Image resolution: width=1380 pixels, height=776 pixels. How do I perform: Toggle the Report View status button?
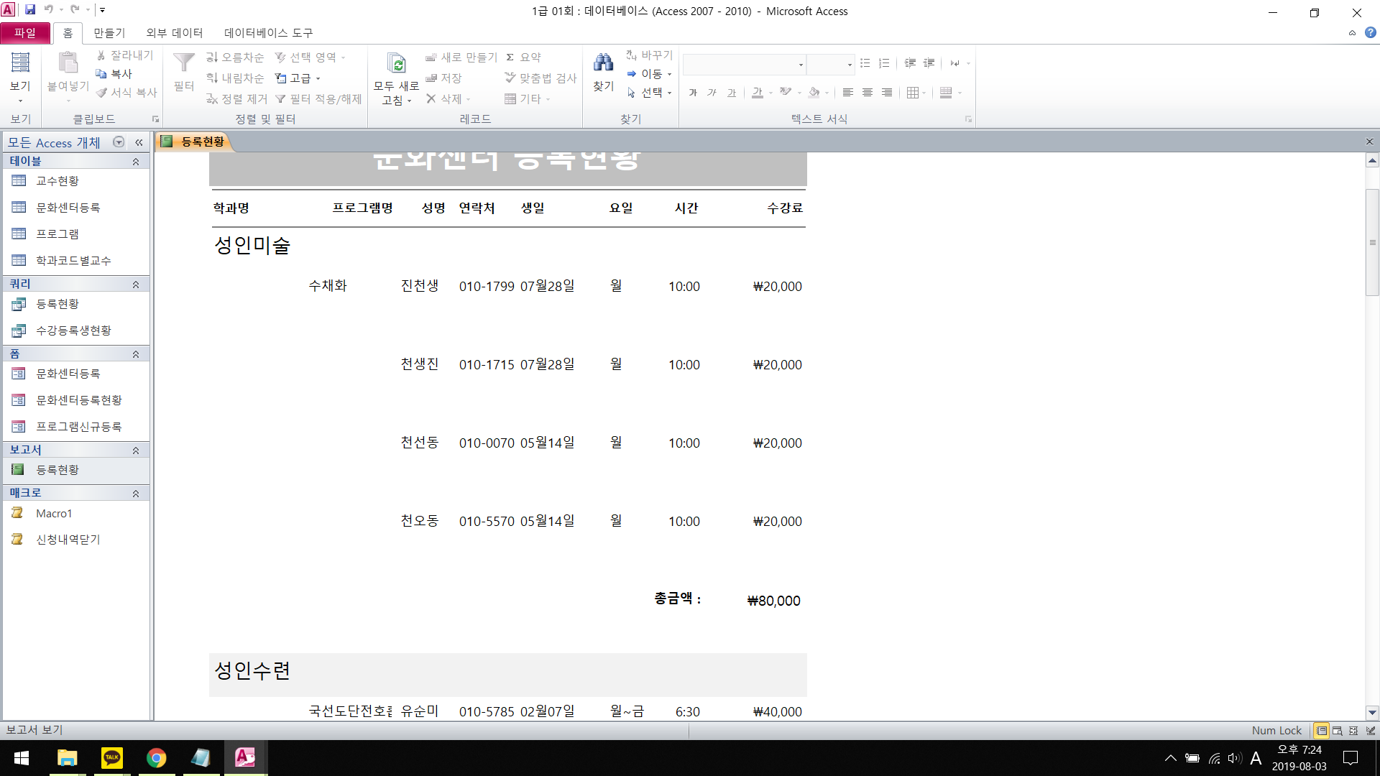click(1321, 731)
